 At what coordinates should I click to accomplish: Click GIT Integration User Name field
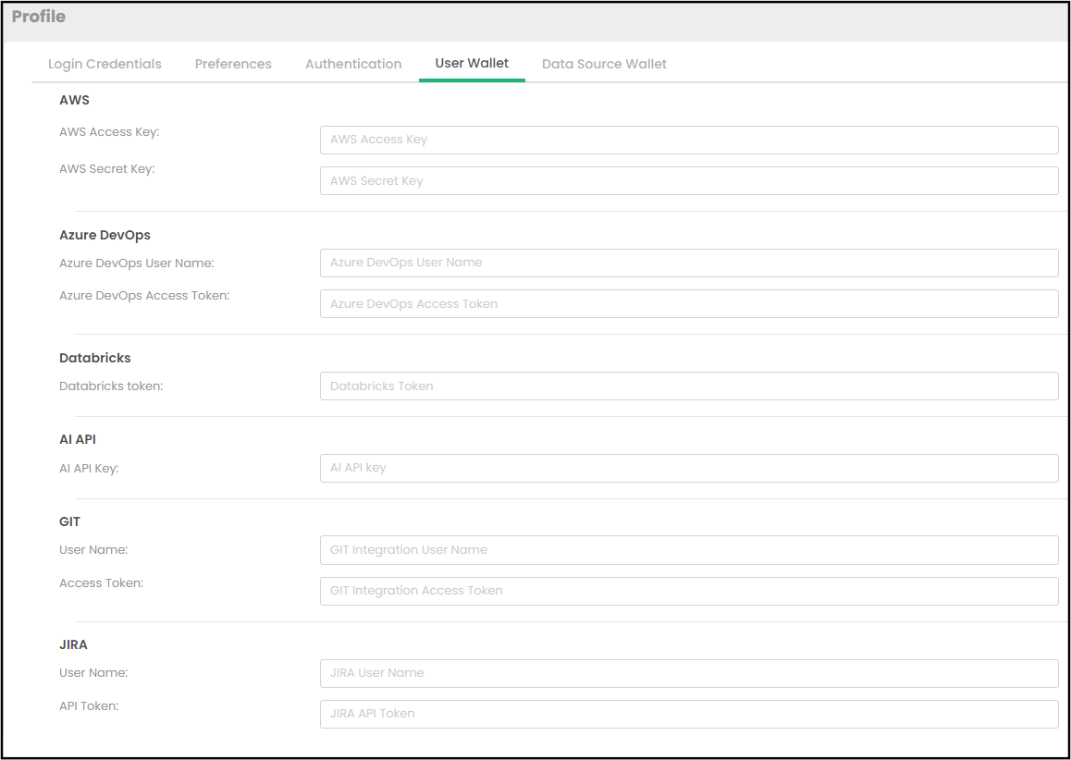pyautogui.click(x=689, y=550)
